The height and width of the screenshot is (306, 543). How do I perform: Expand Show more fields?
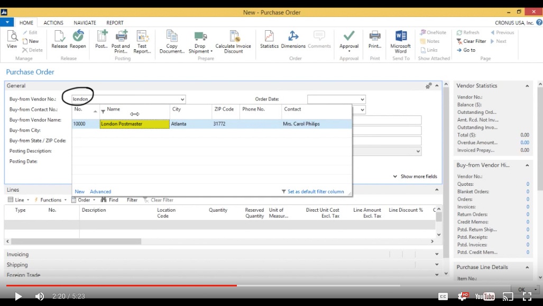[x=415, y=176]
